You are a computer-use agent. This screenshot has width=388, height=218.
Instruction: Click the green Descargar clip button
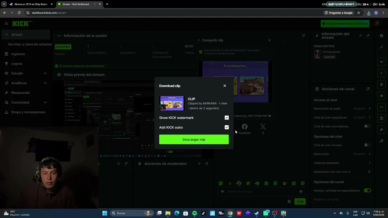coord(194,140)
